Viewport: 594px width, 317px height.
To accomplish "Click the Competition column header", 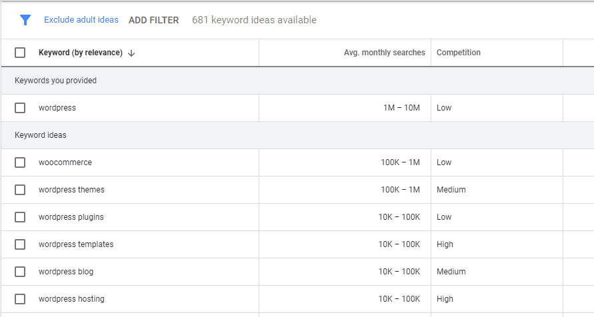I will pos(459,53).
